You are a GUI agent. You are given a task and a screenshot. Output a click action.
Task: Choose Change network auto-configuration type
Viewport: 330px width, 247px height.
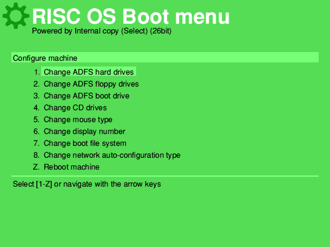click(x=112, y=155)
